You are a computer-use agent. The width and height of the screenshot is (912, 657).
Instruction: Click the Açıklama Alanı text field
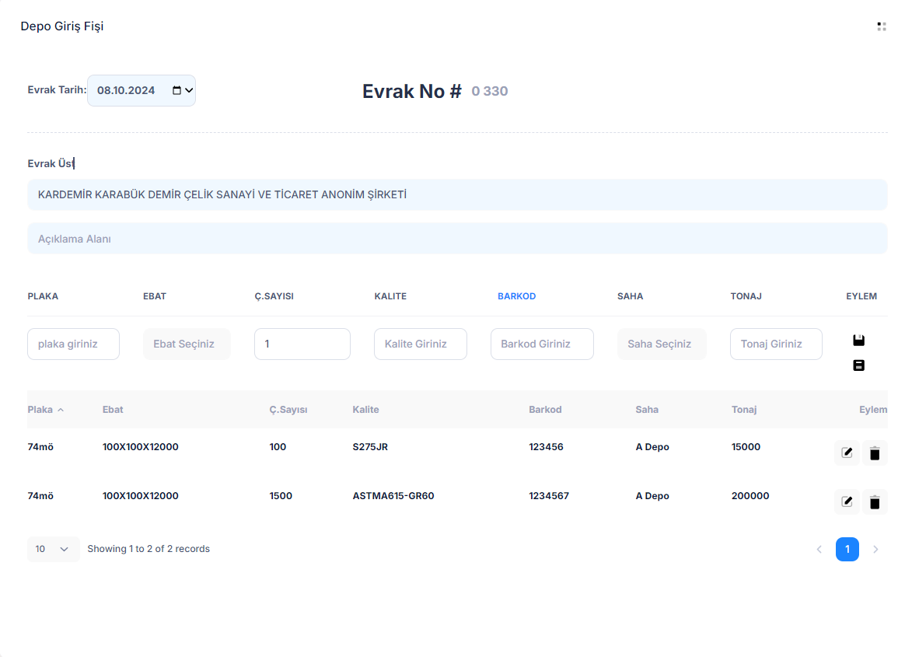[457, 239]
